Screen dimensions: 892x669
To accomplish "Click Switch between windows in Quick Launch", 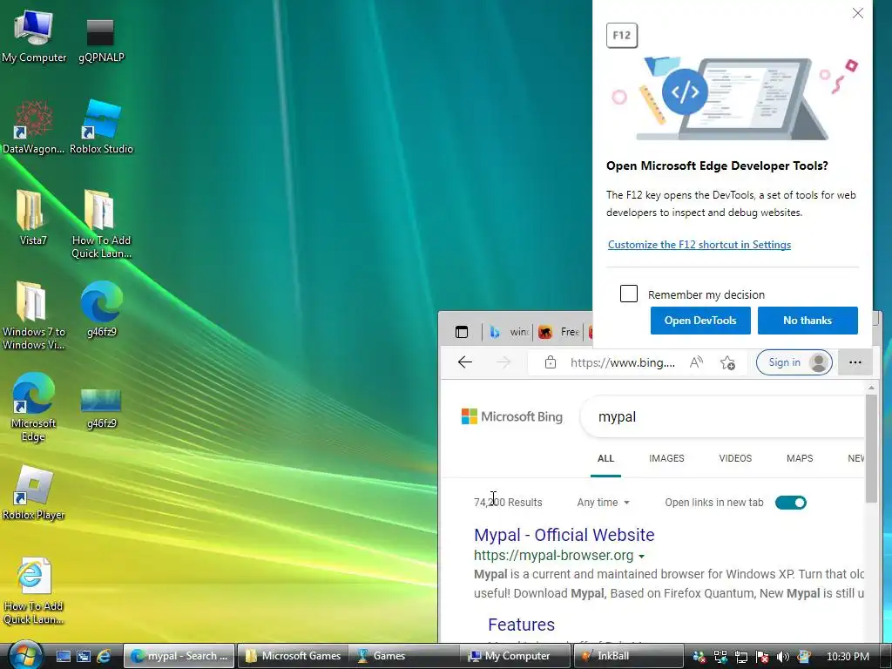I will tap(83, 657).
